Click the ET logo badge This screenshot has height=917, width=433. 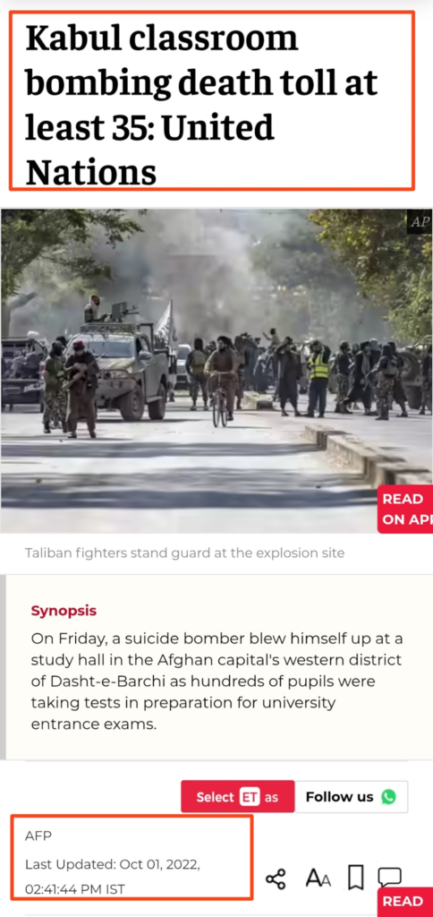[x=249, y=796]
